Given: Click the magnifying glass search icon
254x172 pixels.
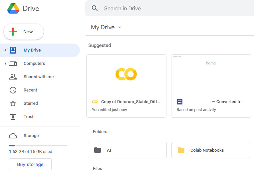Looking at the screenshot, I should (x=95, y=8).
